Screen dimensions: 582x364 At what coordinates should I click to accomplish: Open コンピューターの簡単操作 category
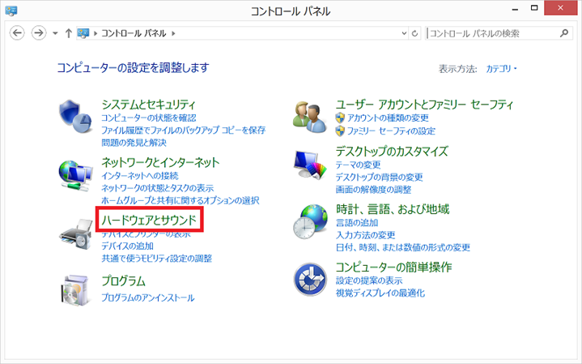pos(394,268)
